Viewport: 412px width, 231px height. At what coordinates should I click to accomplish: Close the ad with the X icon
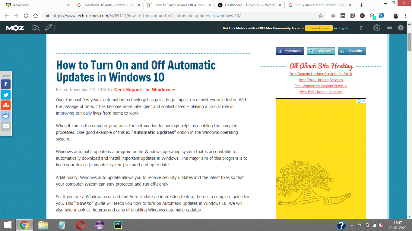363,101
